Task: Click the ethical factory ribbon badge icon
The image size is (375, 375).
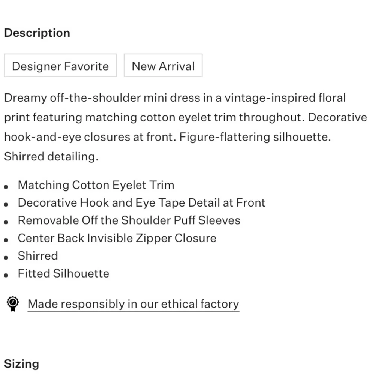Action: pos(13,304)
